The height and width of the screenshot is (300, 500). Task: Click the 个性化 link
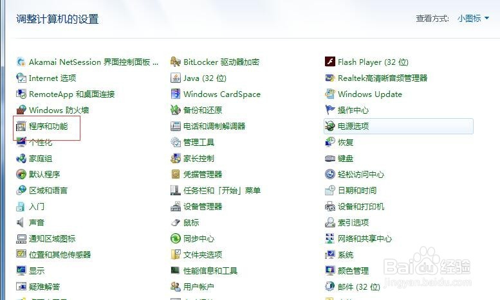(41, 143)
